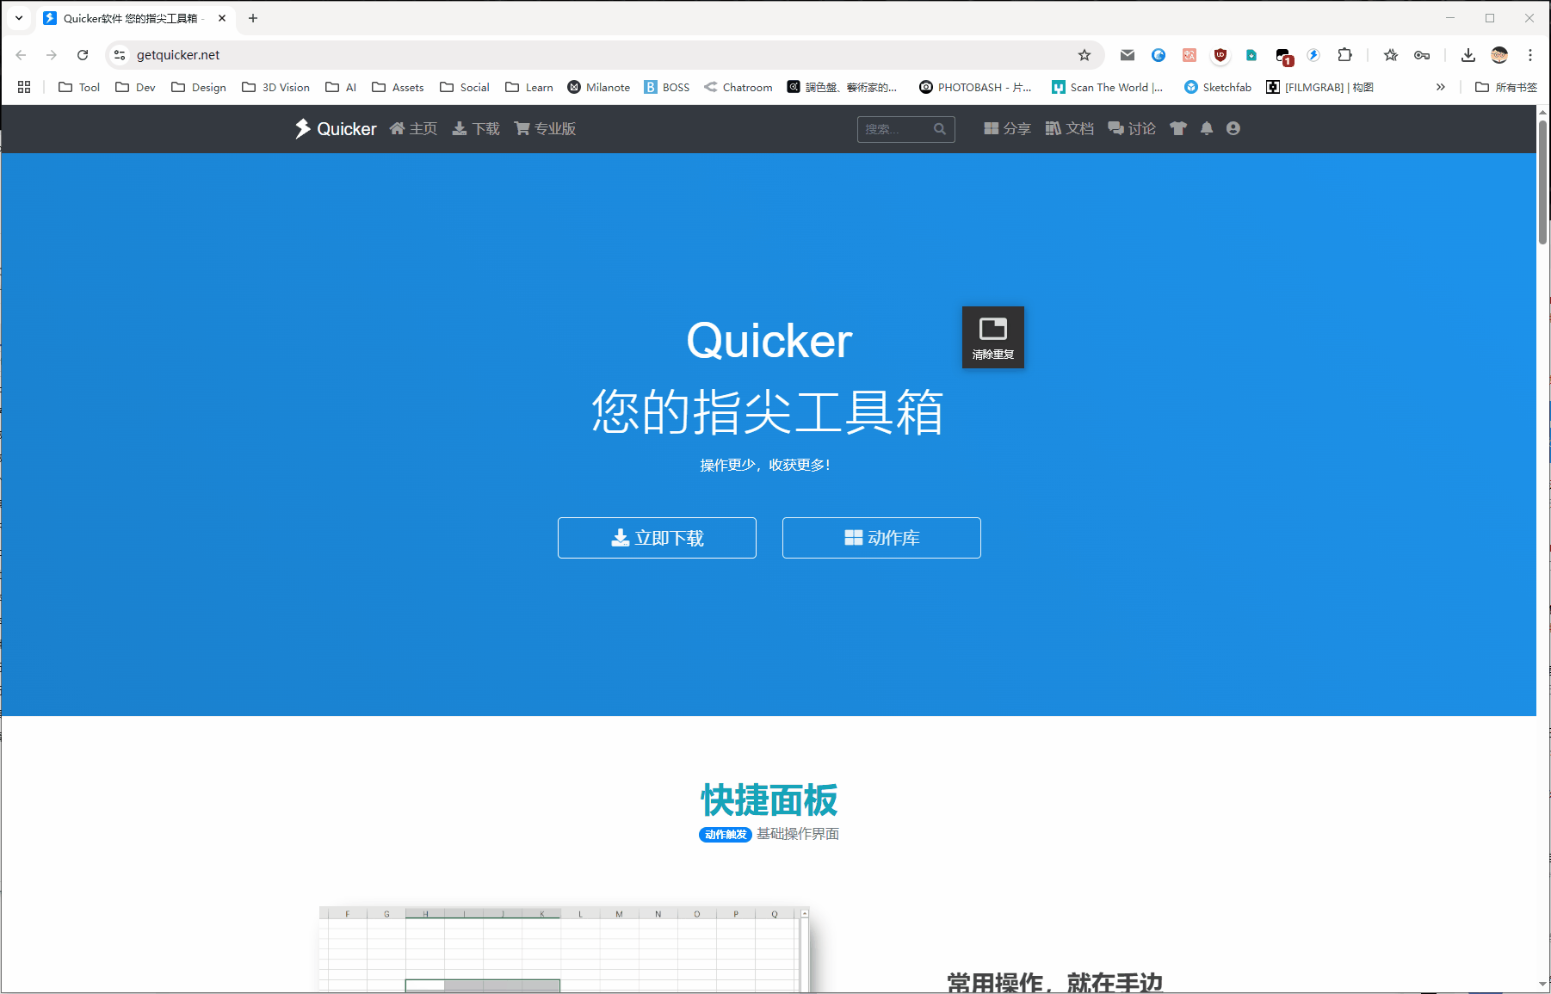Expand the 3D Vision bookmarks folder
Screen dimensions: 1551x994
click(x=275, y=87)
